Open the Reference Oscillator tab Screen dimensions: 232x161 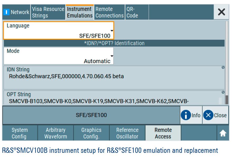coord(127,133)
